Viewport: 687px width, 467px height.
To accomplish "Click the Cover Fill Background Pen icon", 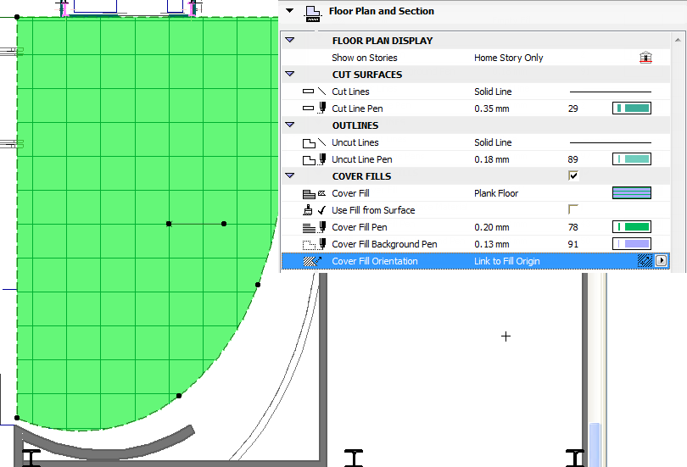I will 314,244.
